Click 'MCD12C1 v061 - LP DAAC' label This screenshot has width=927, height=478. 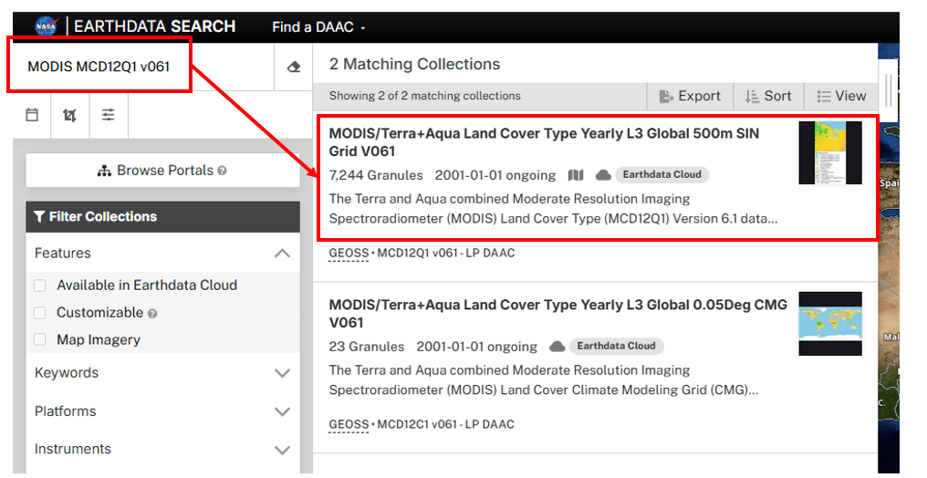pos(446,425)
